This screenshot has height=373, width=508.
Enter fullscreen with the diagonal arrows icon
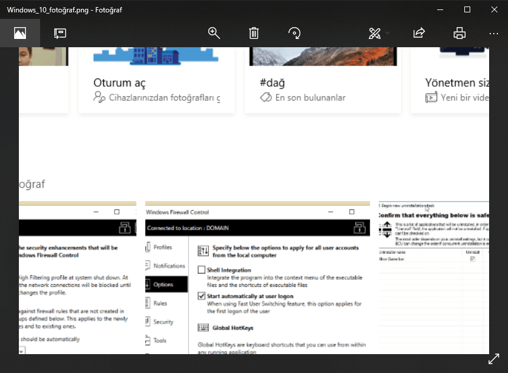pos(494,359)
